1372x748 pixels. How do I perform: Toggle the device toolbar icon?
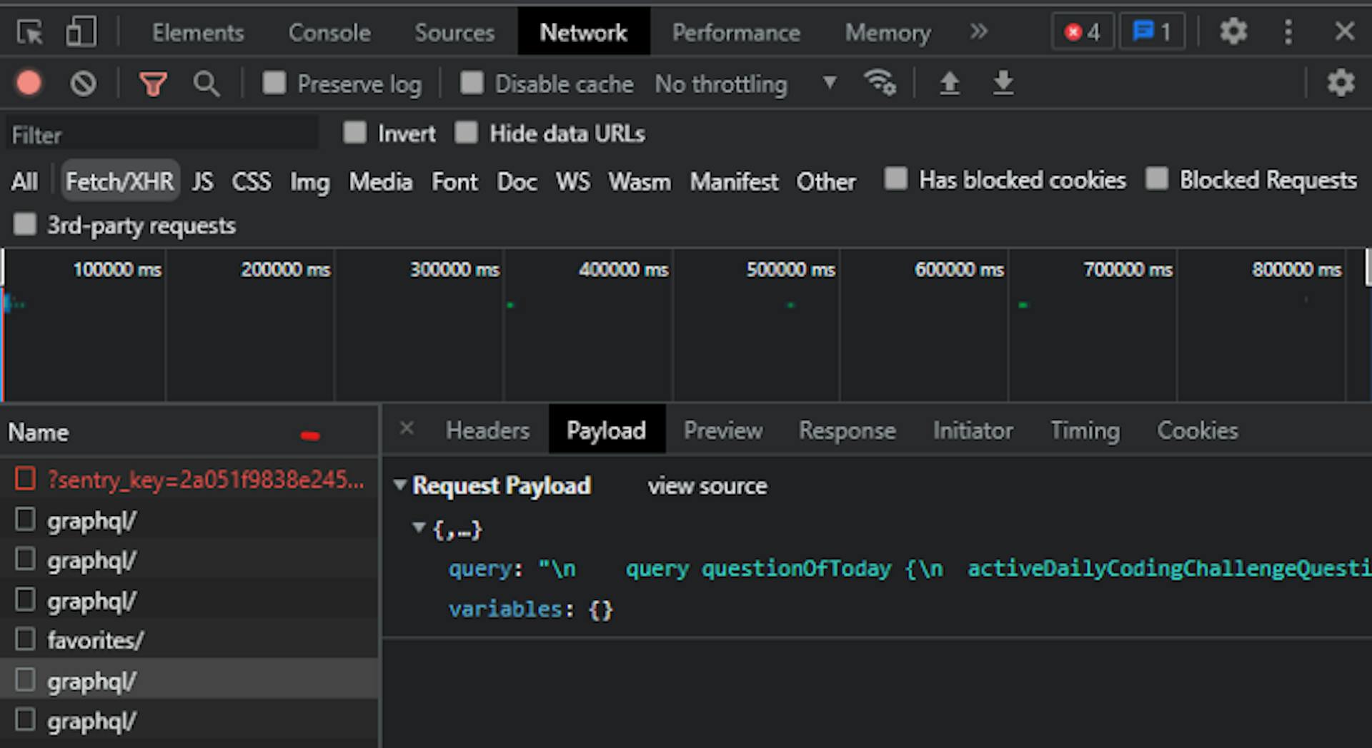81,32
